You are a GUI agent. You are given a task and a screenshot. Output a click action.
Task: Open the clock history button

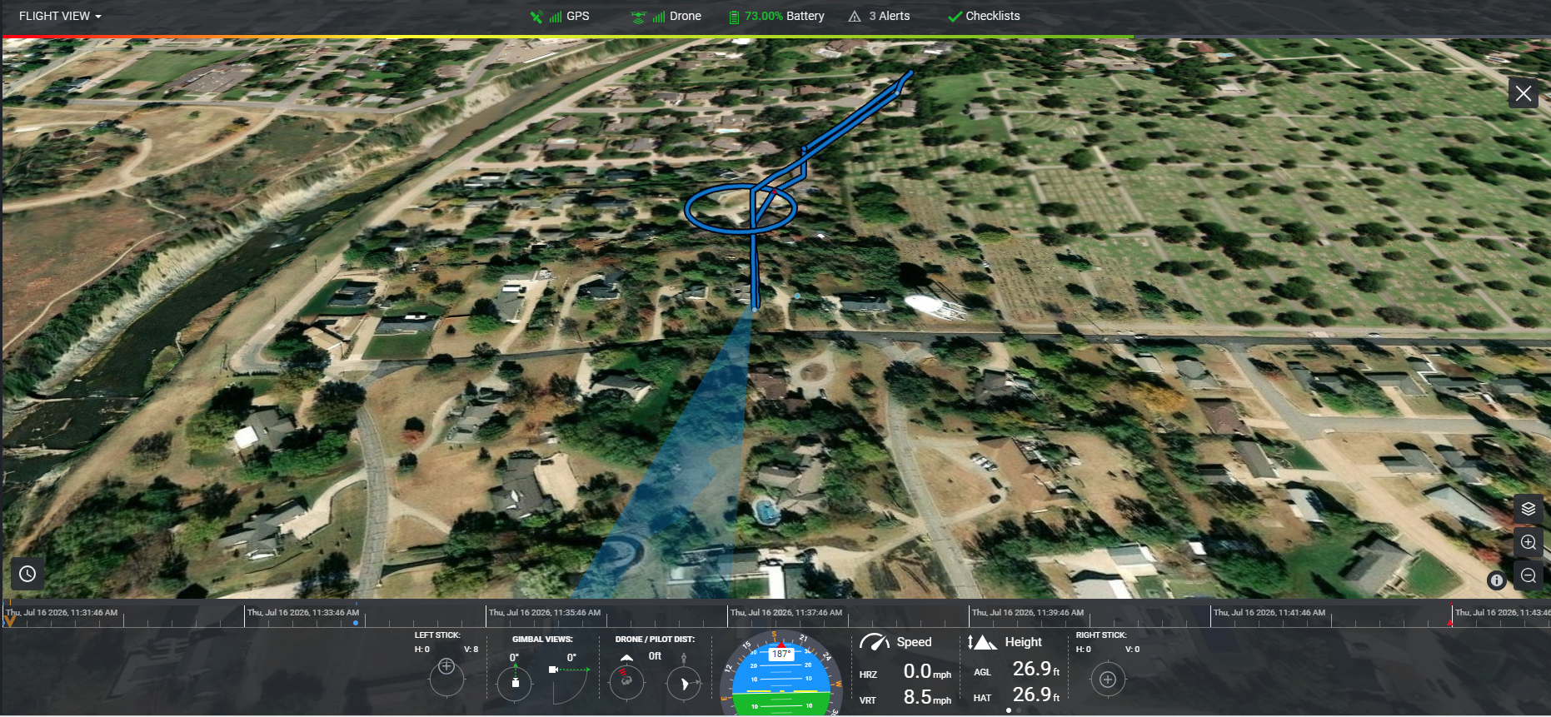(27, 574)
